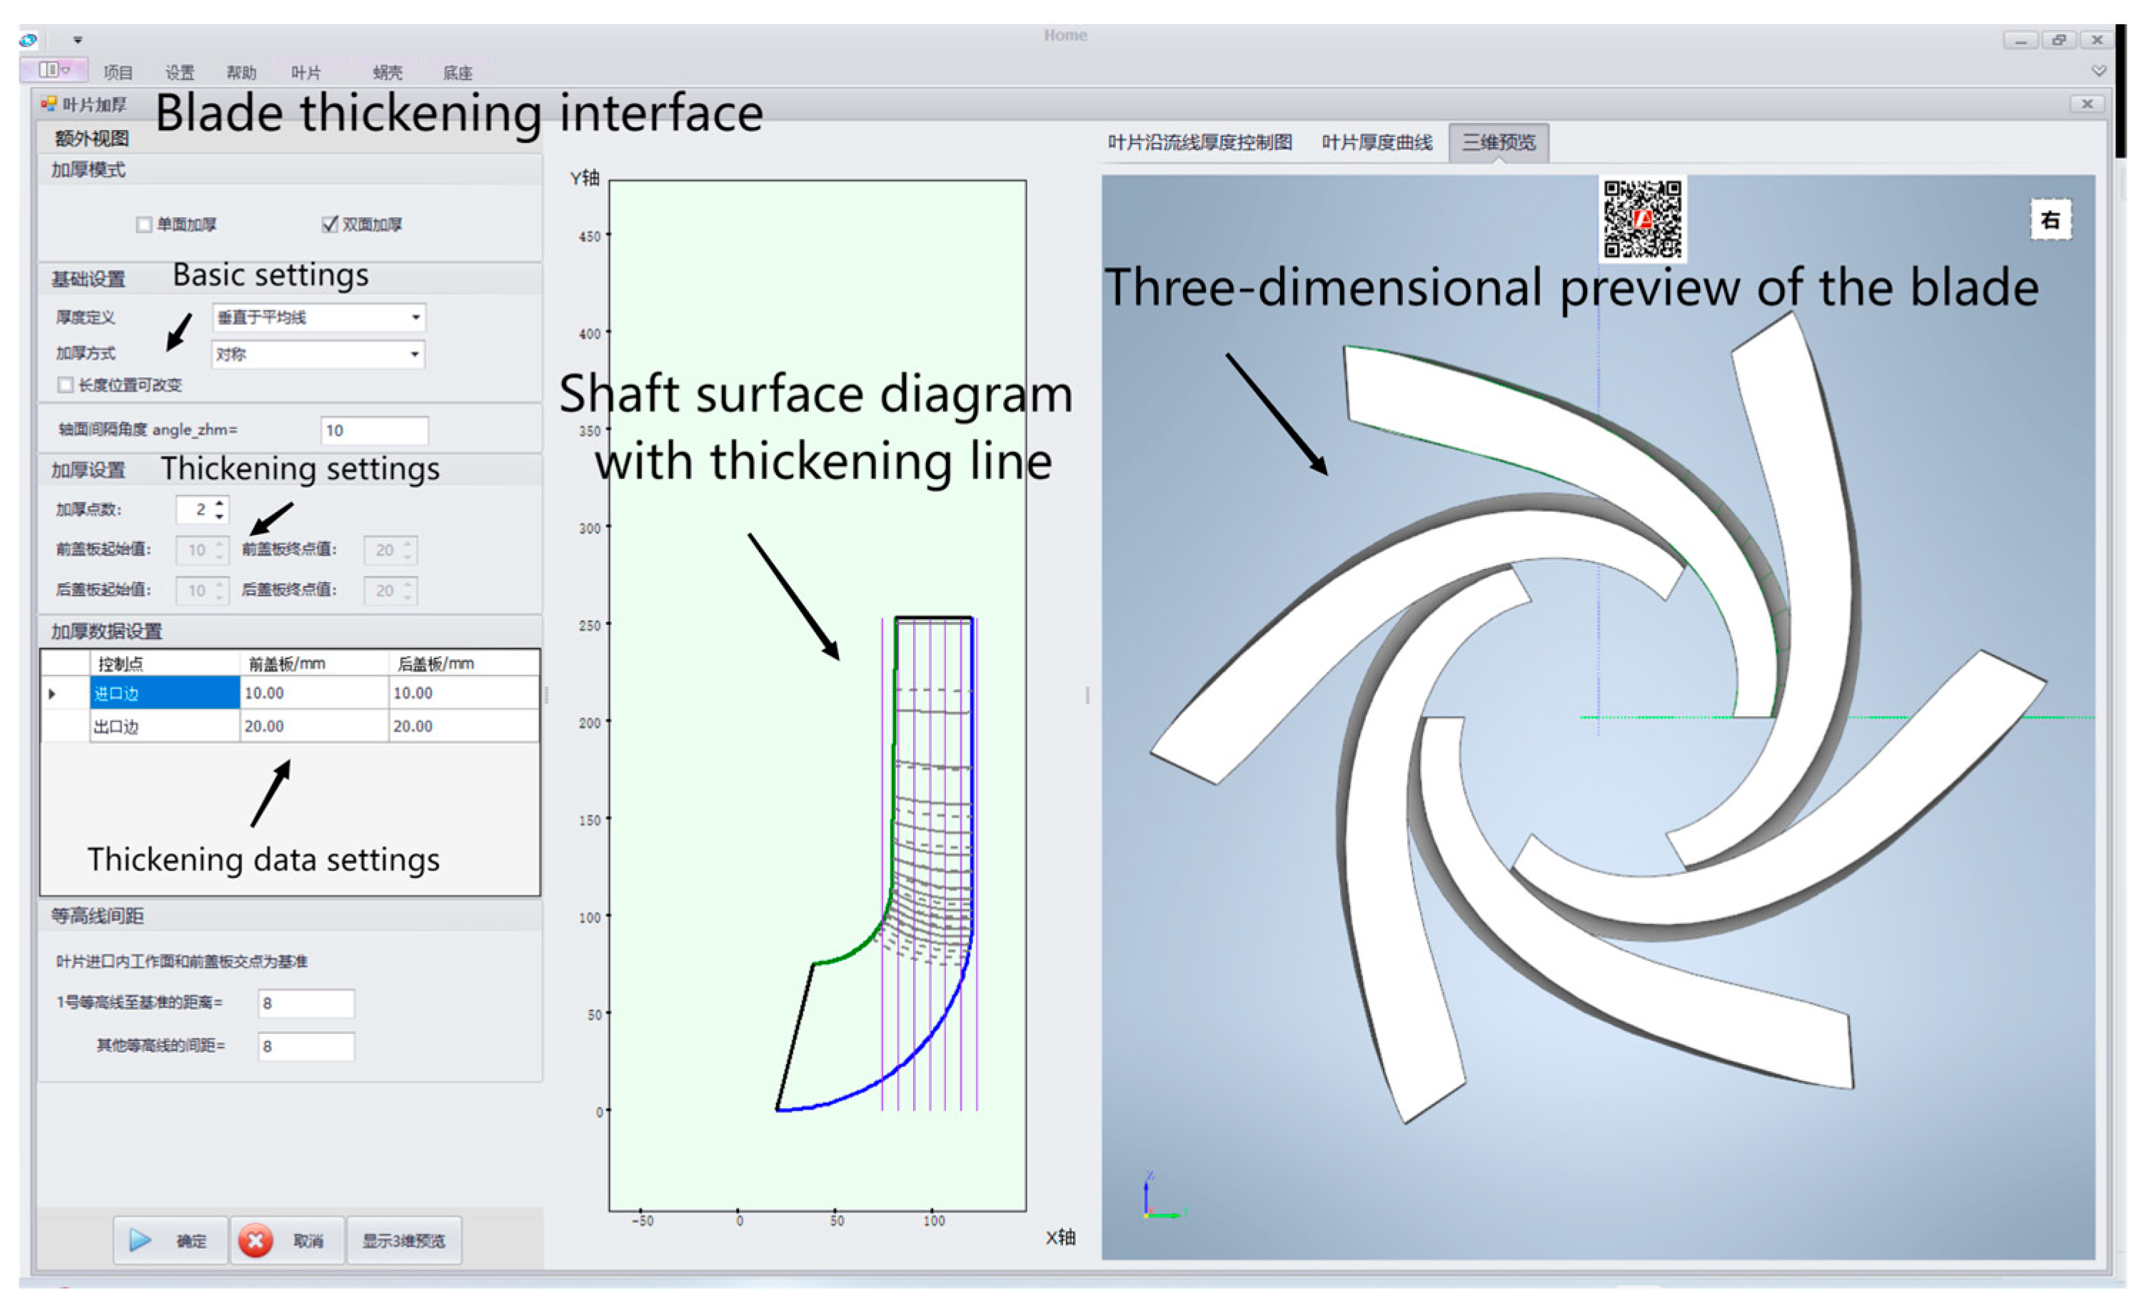Click the QR code image in preview
The image size is (2144, 1306).
[x=1641, y=218]
